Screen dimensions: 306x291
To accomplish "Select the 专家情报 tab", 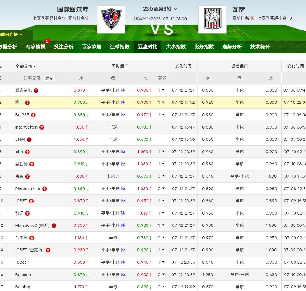I will point(35,47).
